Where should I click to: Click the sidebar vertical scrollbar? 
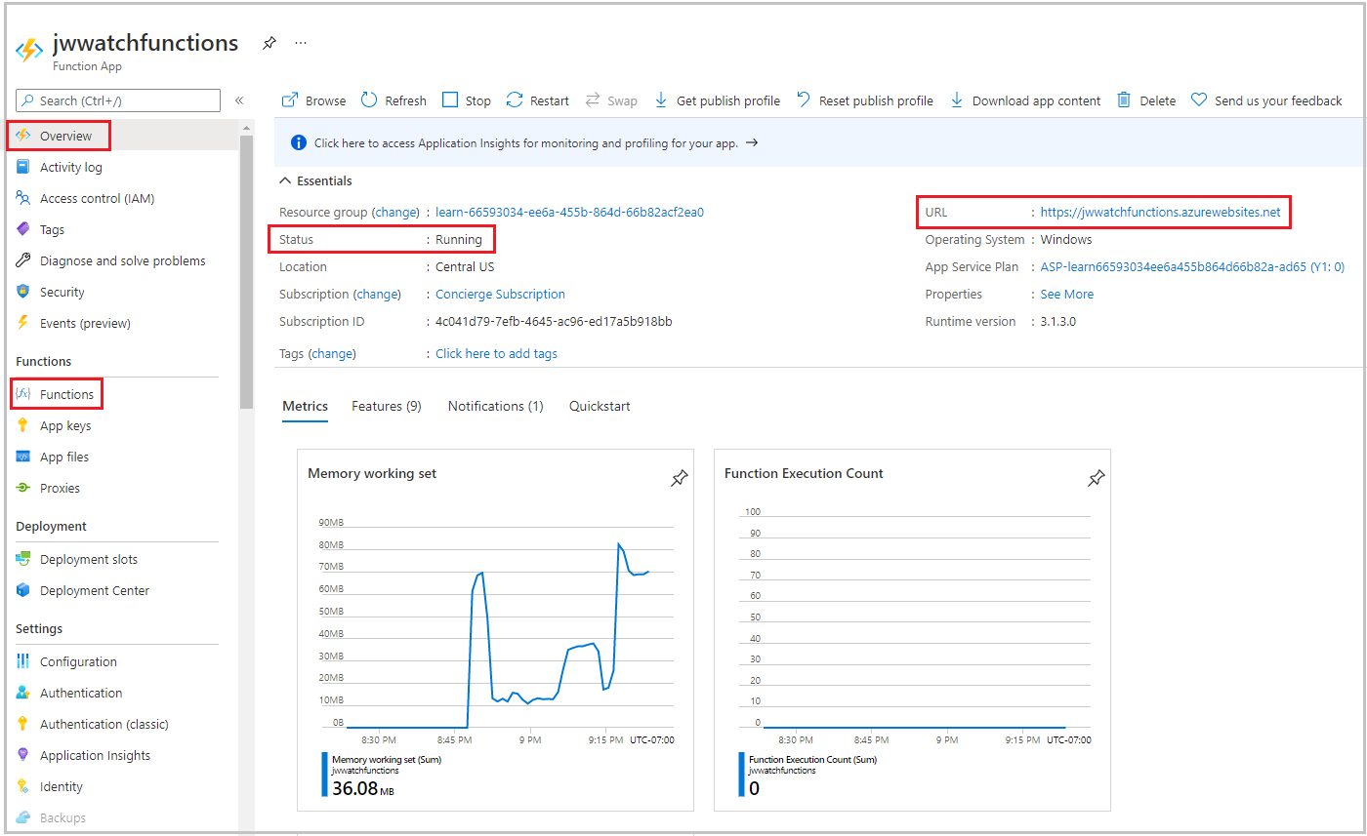click(x=246, y=273)
